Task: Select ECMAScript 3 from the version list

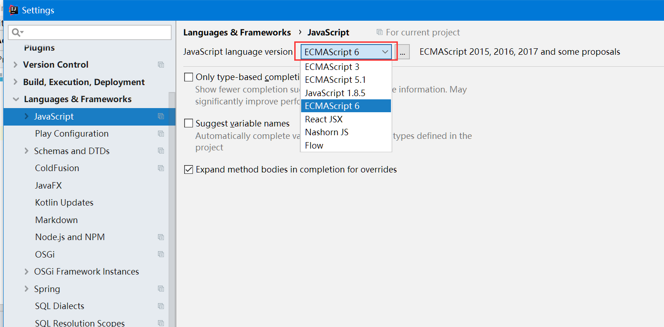Action: click(x=346, y=67)
